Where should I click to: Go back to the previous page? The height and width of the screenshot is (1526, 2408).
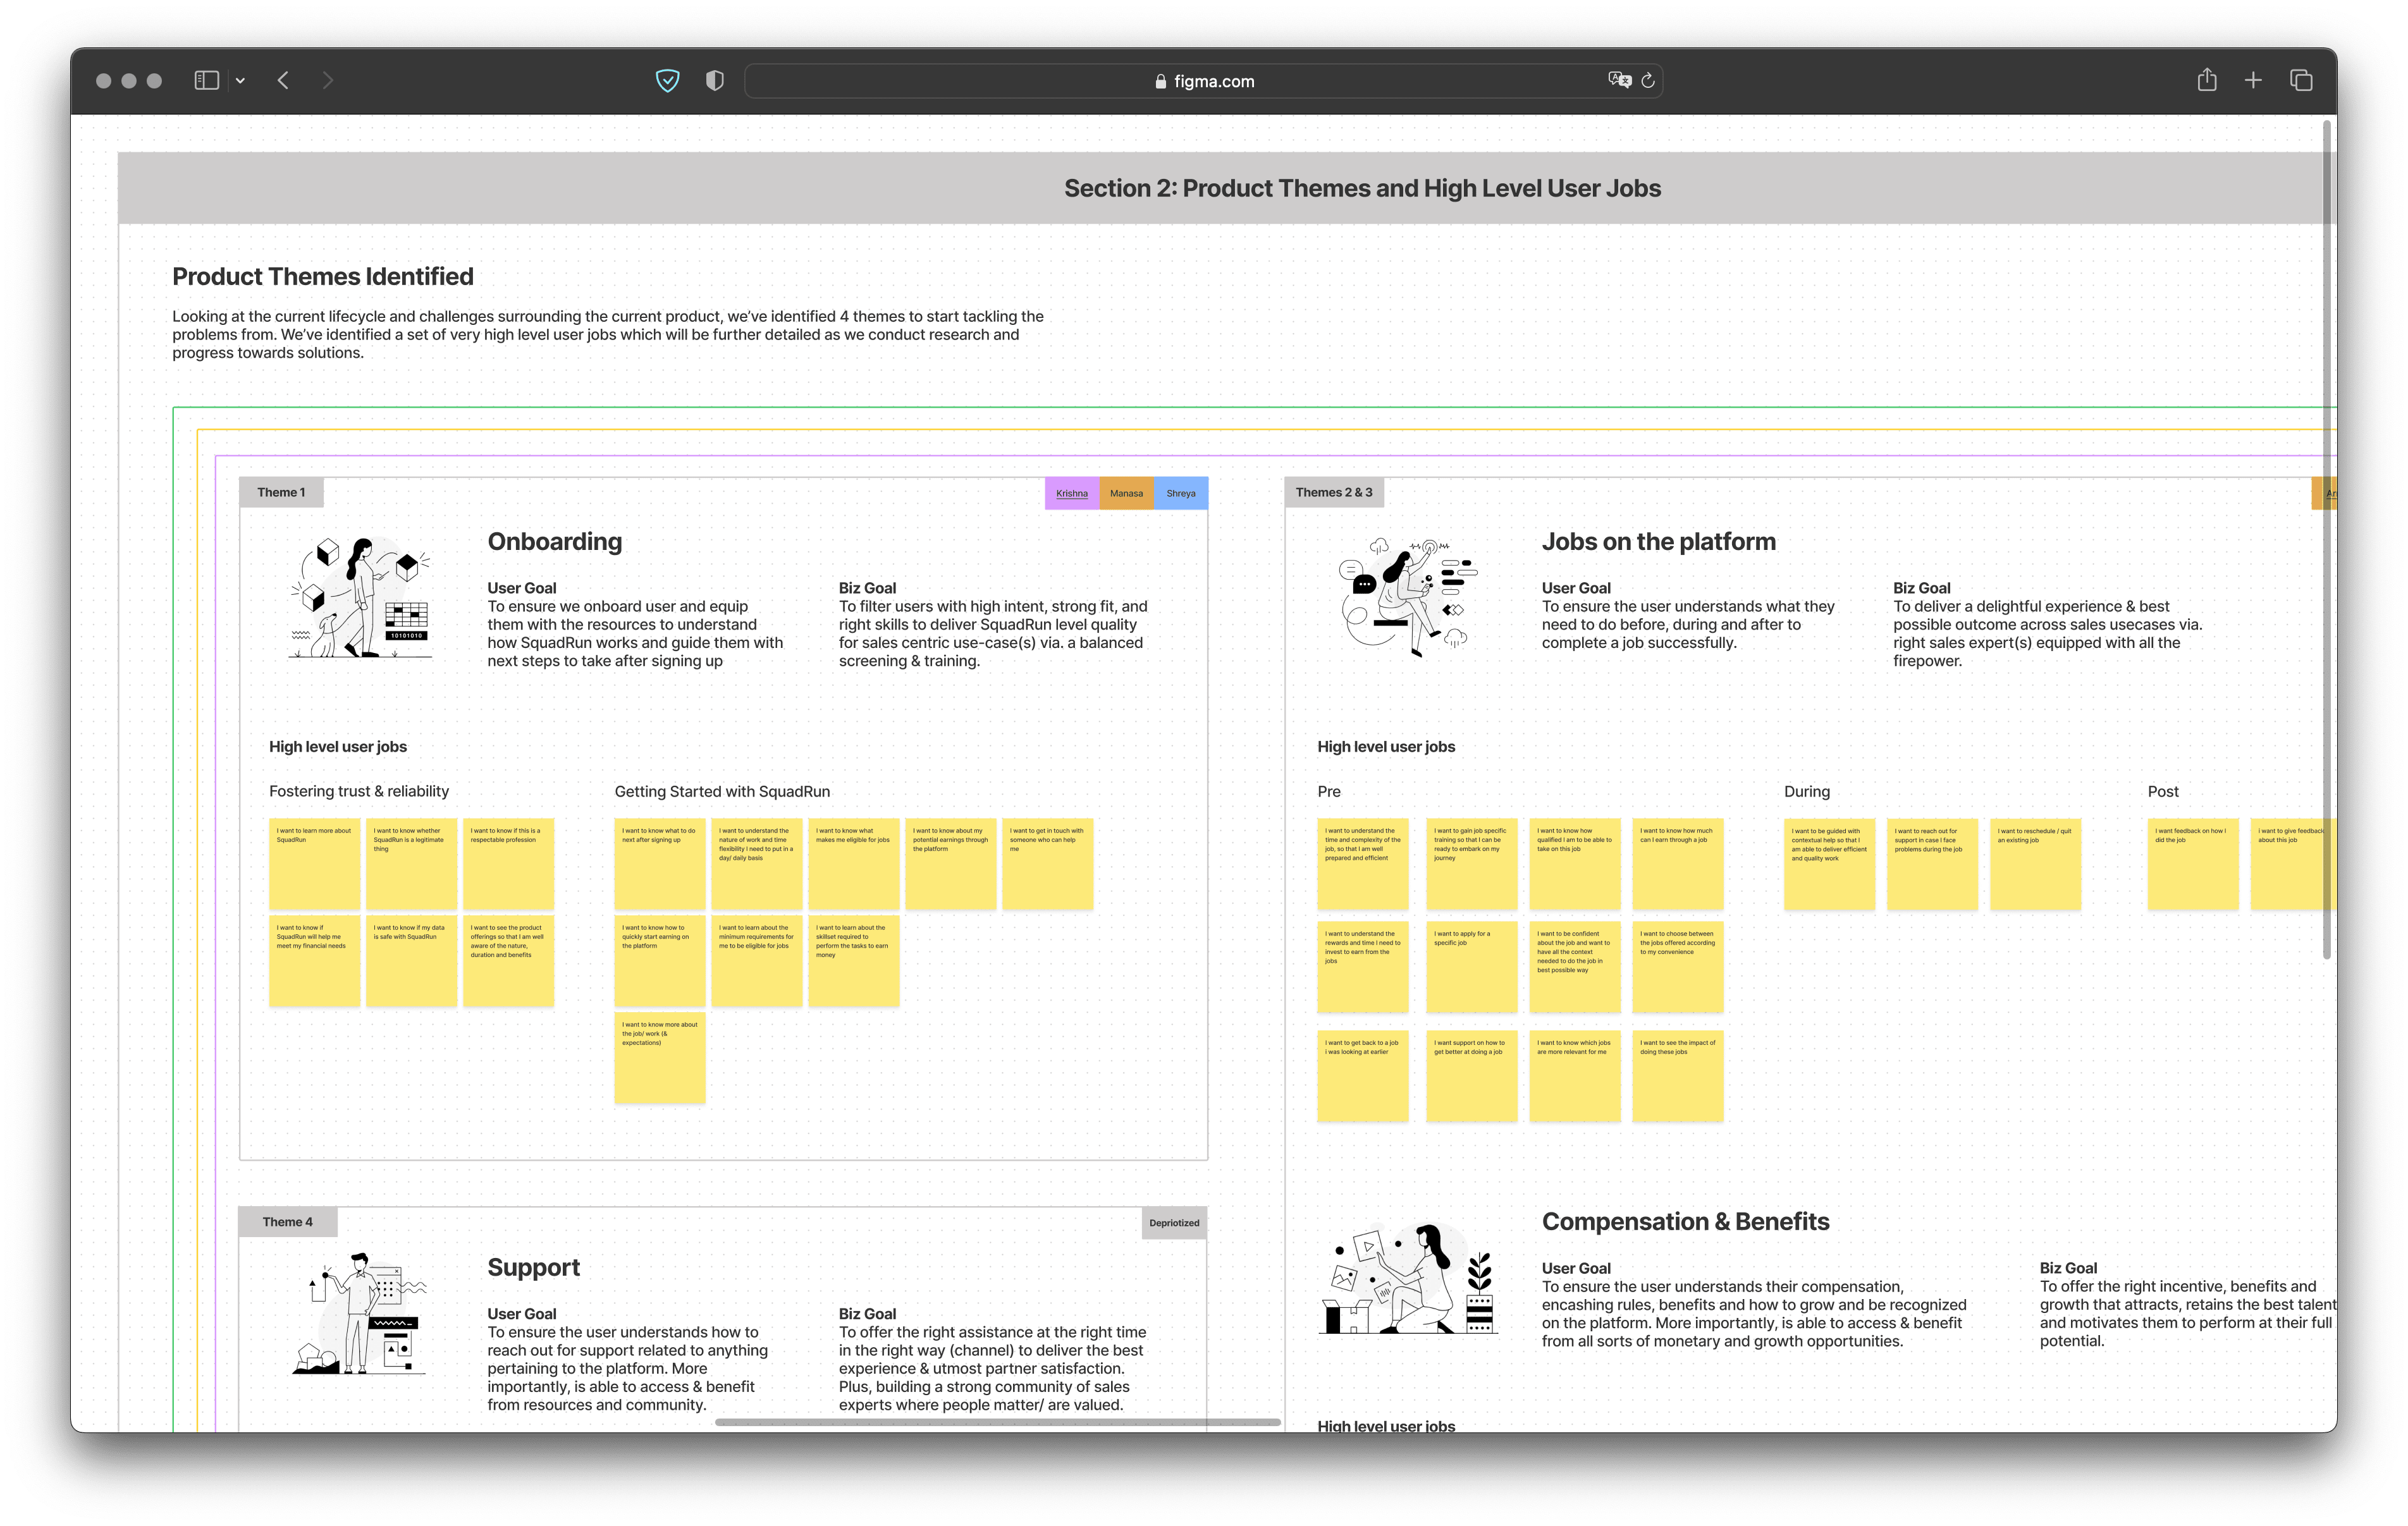(284, 80)
